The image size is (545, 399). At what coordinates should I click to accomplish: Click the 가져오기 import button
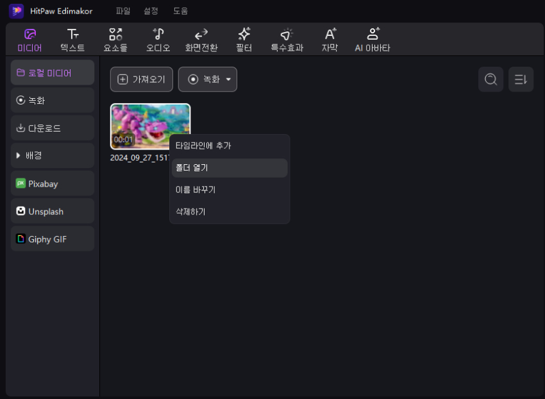click(141, 79)
